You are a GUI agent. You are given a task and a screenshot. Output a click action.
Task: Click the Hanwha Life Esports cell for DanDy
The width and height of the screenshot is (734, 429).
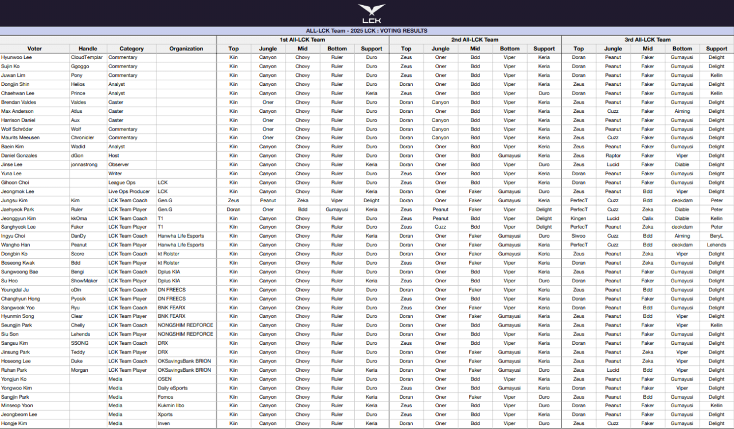pos(181,236)
